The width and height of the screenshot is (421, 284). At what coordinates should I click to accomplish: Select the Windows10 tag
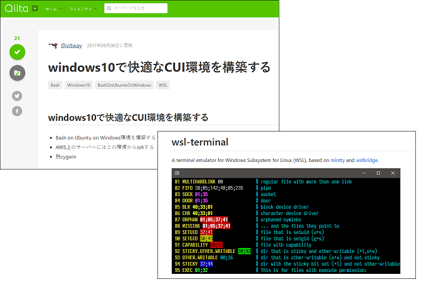(x=78, y=85)
